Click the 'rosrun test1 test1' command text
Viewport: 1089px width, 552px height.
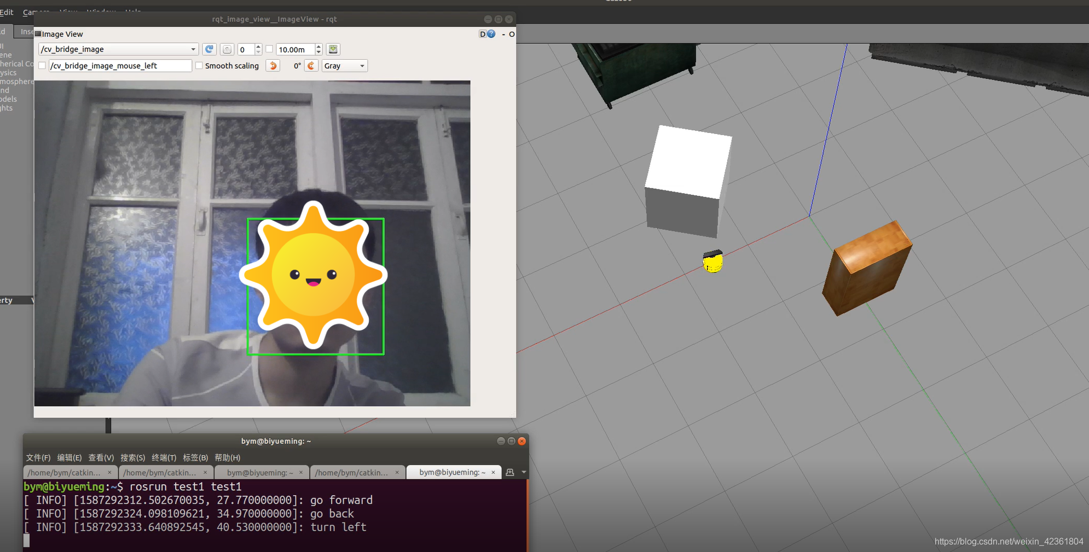(186, 486)
